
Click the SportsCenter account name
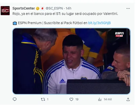pos(24,8)
